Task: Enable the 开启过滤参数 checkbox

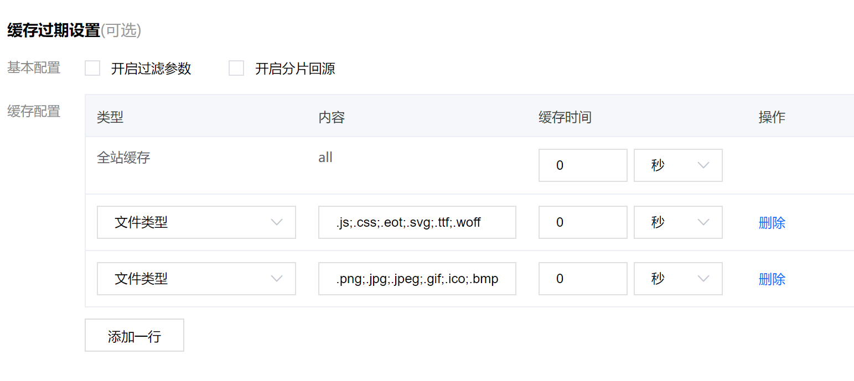Action: 92,68
